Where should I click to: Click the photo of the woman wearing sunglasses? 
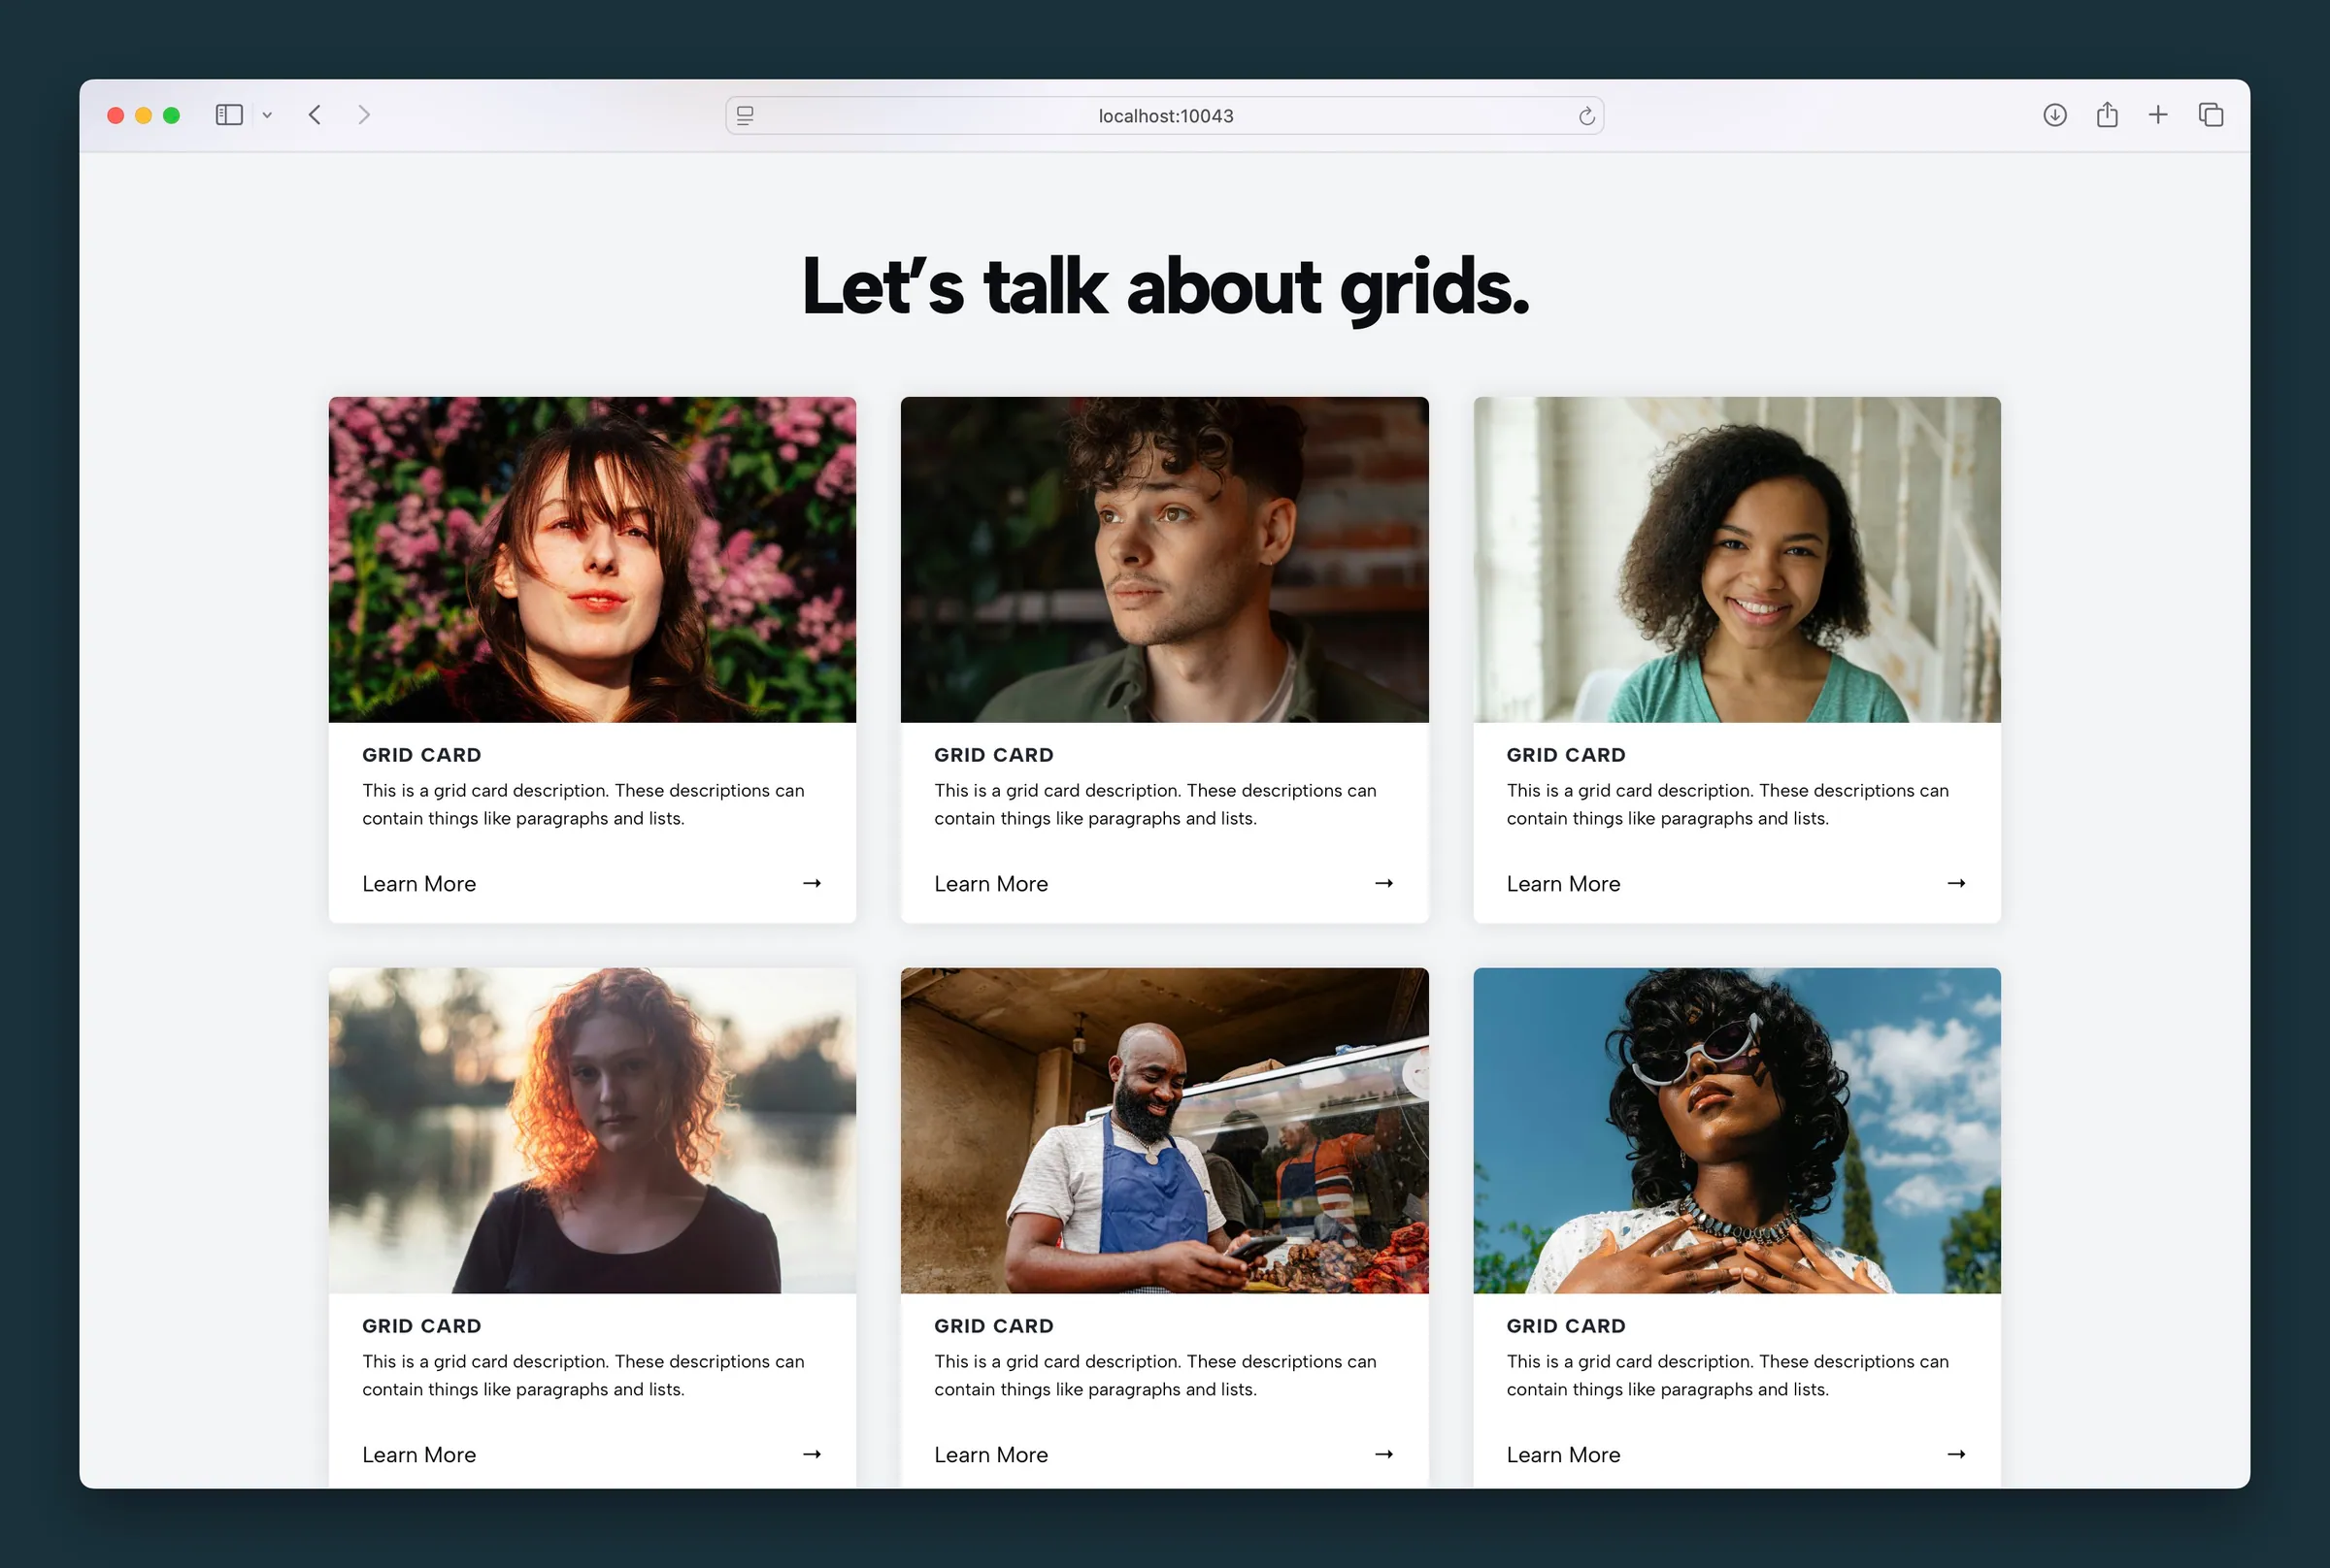point(1737,1130)
